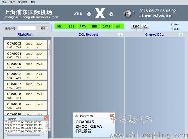The height and width of the screenshot is (139, 188).
Task: Click the flight number input field
Action: [x=27, y=28]
